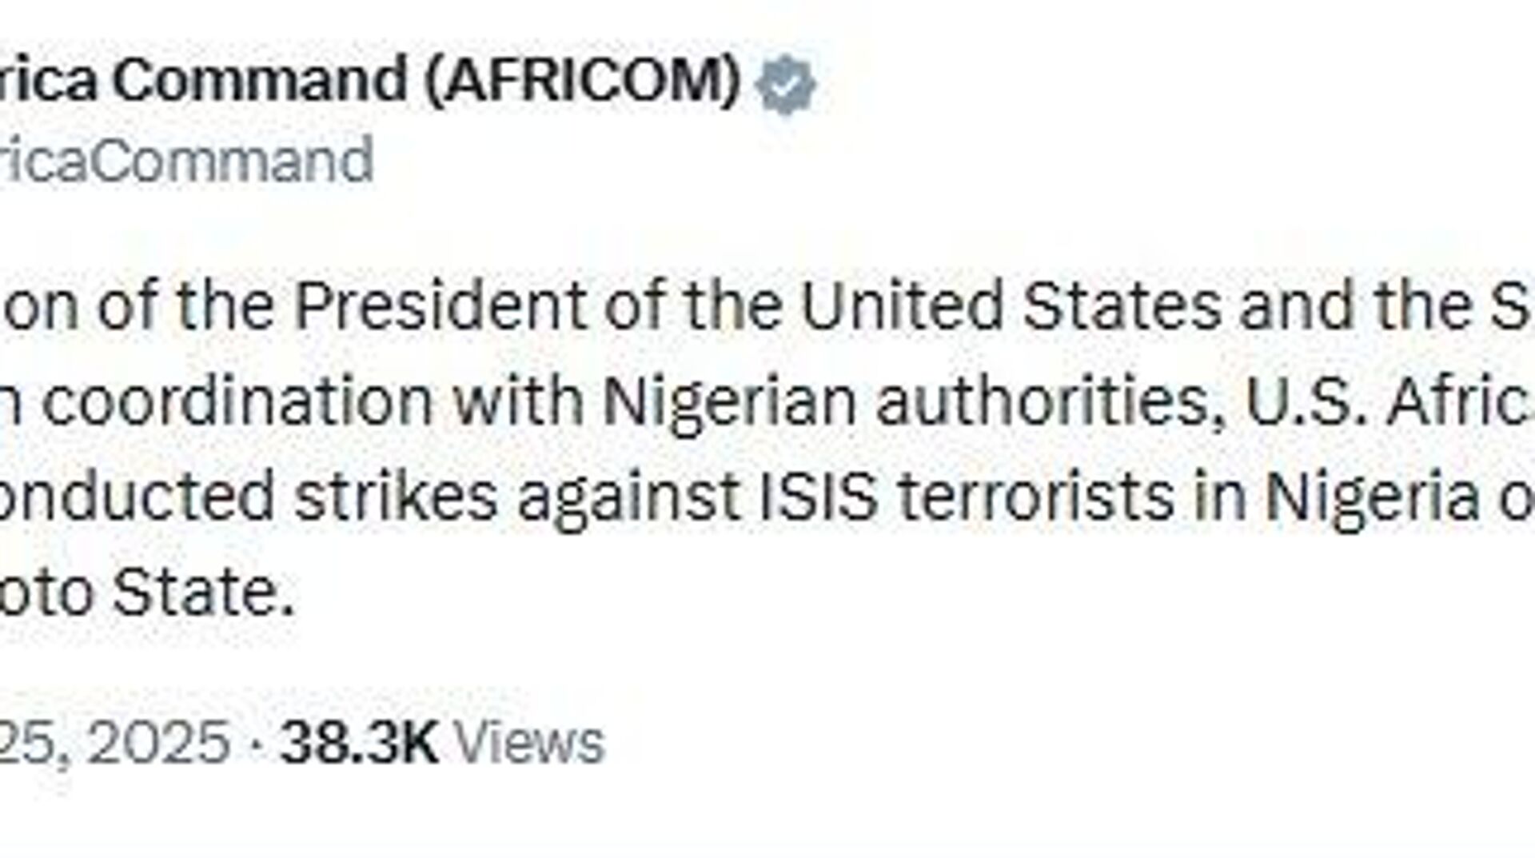This screenshot has width=1535, height=858.
Task: Click the word strikes in tweet
Action: pos(397,497)
